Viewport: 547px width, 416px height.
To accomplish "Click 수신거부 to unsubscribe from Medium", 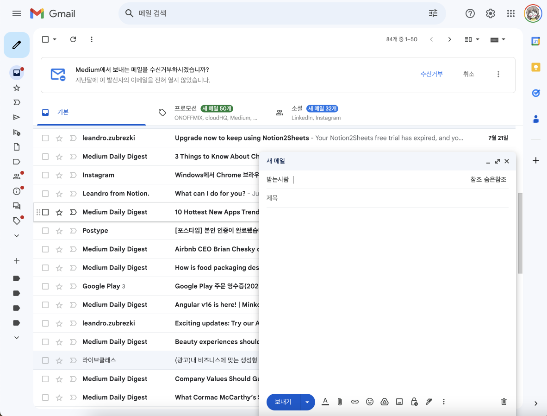I will tap(431, 74).
